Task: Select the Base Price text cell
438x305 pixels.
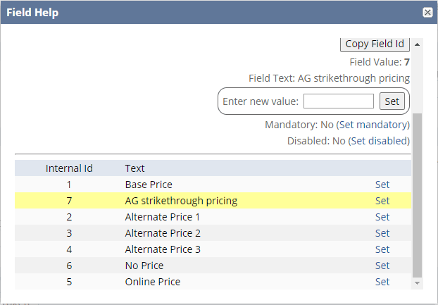Action: (149, 185)
